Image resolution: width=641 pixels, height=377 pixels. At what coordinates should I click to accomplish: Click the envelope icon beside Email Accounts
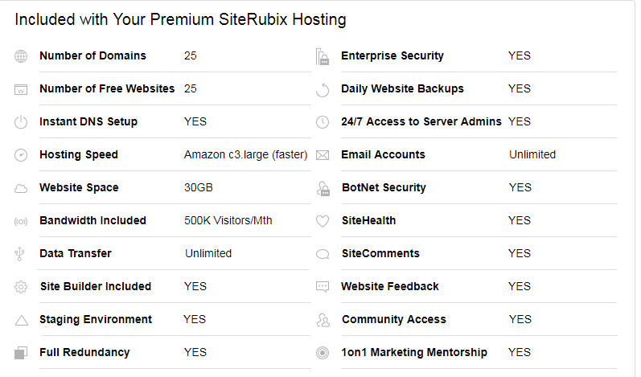coord(323,155)
